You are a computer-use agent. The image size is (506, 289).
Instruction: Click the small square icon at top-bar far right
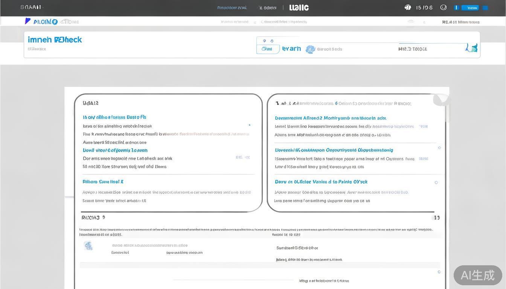[485, 8]
